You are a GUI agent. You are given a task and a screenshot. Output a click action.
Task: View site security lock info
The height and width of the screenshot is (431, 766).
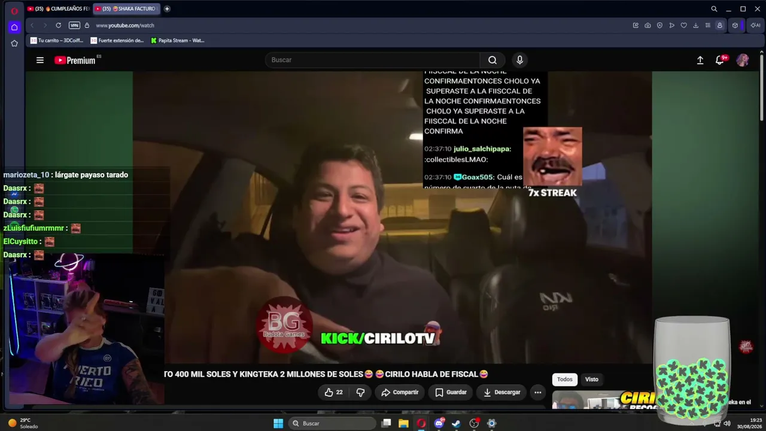coord(87,25)
